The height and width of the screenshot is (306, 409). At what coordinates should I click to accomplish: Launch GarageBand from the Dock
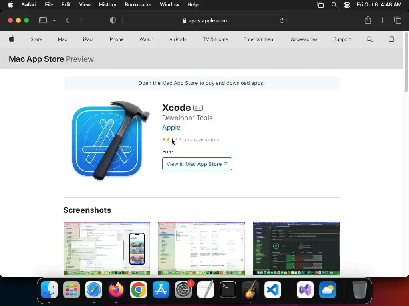[250, 290]
